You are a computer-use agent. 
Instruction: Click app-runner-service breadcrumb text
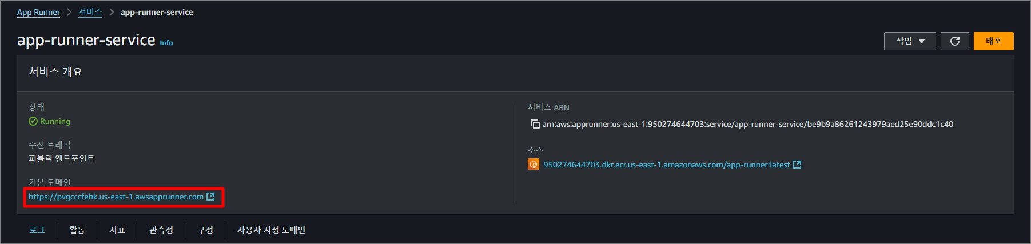pos(157,12)
